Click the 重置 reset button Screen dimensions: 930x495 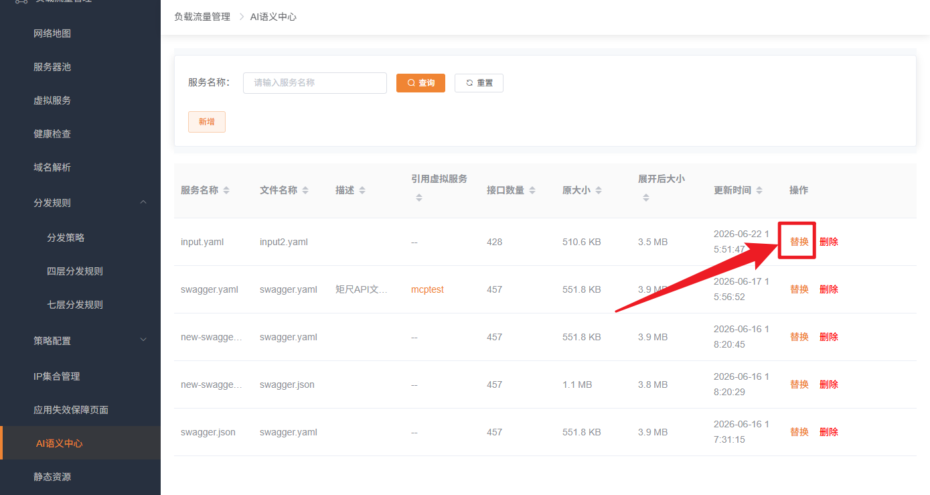click(479, 83)
